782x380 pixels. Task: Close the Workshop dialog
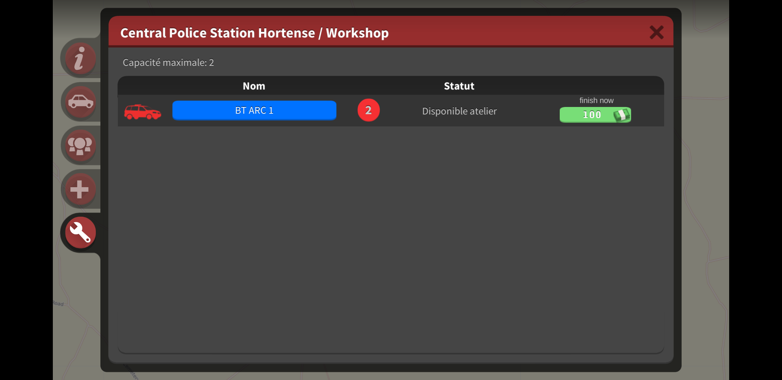pyautogui.click(x=657, y=32)
